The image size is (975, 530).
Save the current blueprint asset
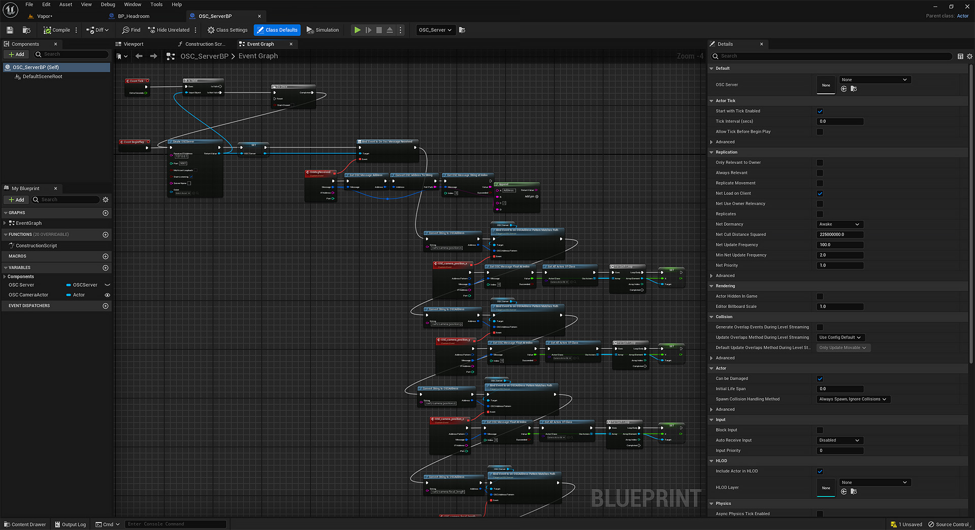click(10, 30)
